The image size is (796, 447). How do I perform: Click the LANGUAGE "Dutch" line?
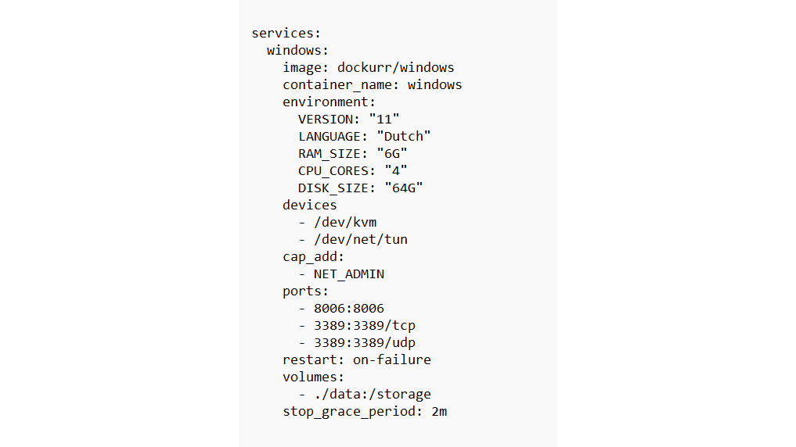364,136
